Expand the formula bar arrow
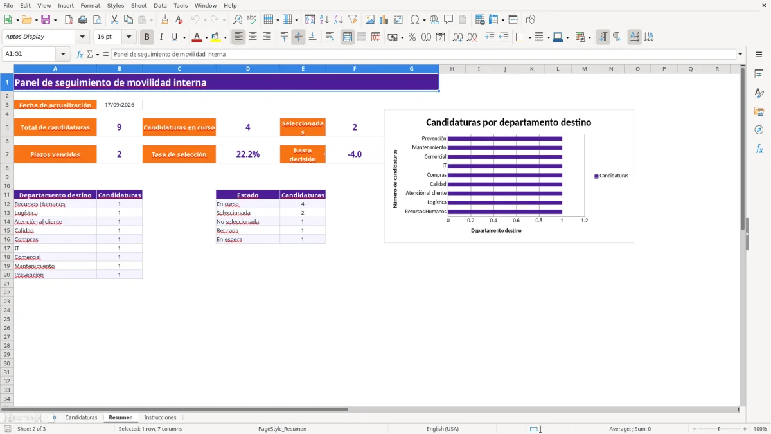771x434 pixels. pyautogui.click(x=740, y=55)
